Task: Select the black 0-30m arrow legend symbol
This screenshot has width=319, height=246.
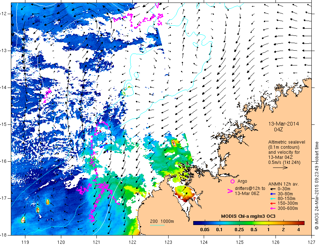Action: [x=272, y=189]
